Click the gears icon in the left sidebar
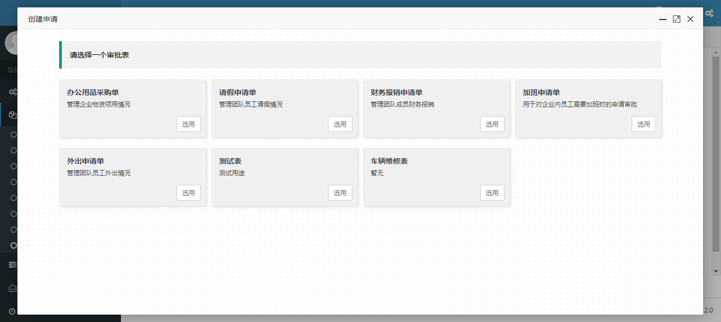Viewport: 721px width, 322px height. point(13,92)
